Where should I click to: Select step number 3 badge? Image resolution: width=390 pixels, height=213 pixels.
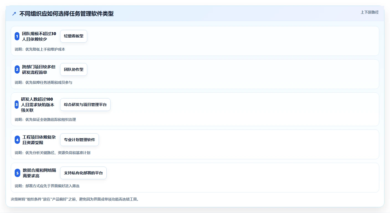[x=17, y=105]
